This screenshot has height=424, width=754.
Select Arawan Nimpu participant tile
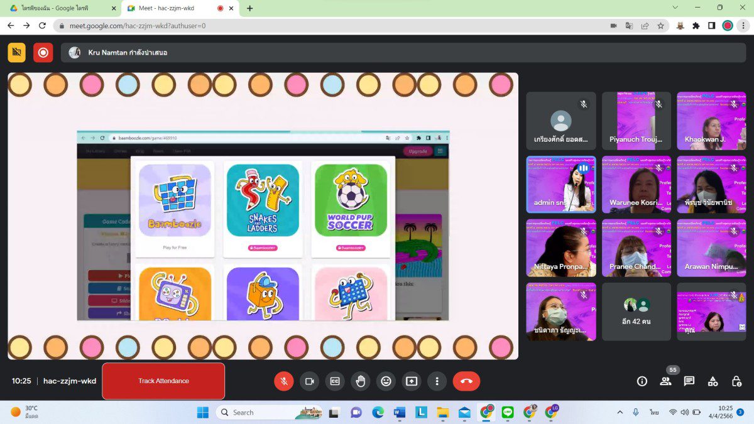(x=711, y=248)
